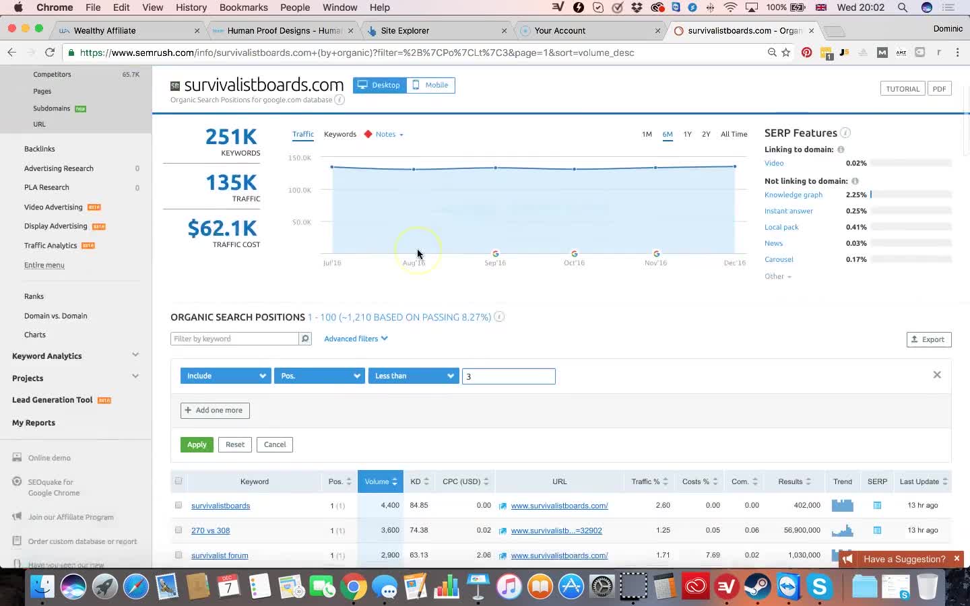This screenshot has width=970, height=606.
Task: Open Spotlight search in menu bar
Action: (902, 7)
